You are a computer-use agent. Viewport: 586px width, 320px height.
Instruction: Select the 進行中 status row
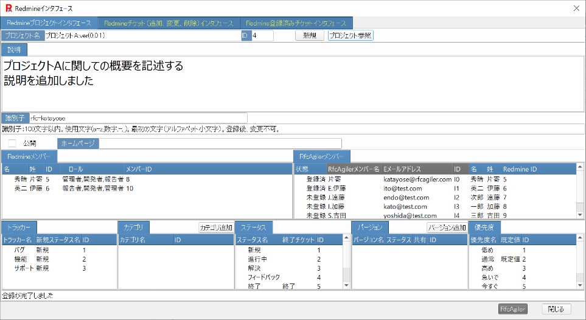(x=289, y=259)
